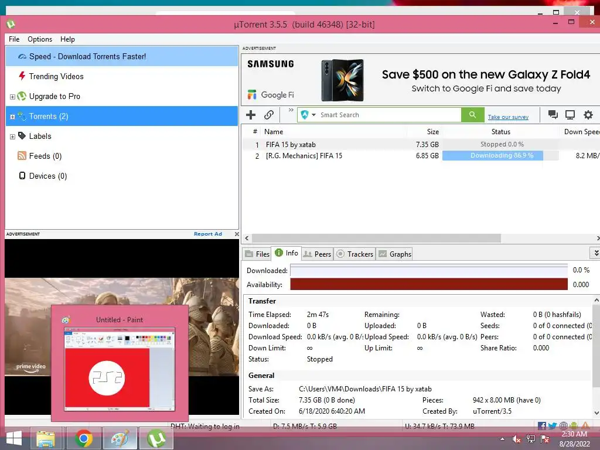Click the warning triangle icon in status bar
This screenshot has width=600, height=450.
[x=585, y=425]
